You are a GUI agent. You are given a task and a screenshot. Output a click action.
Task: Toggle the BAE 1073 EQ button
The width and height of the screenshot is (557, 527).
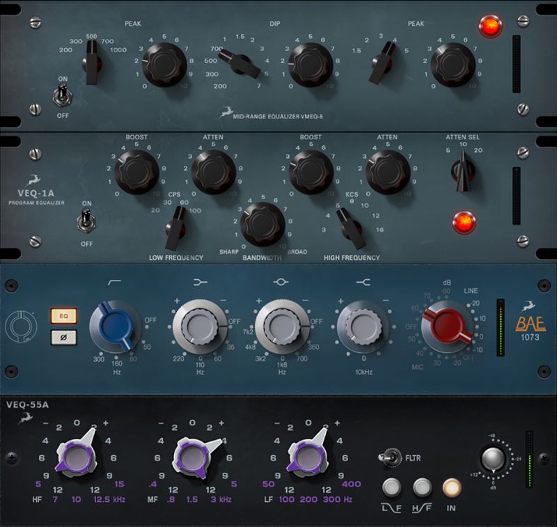[63, 315]
